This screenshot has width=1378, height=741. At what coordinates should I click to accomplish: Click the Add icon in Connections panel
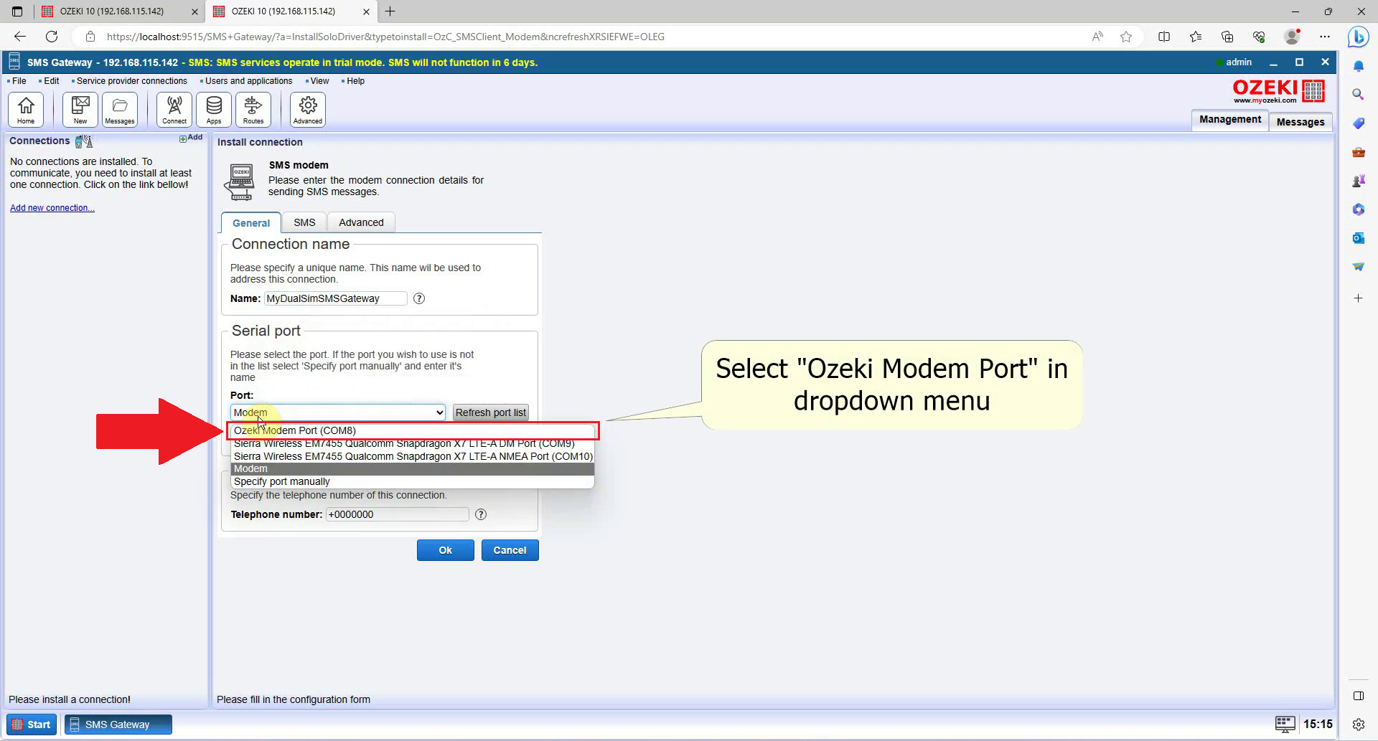[191, 138]
